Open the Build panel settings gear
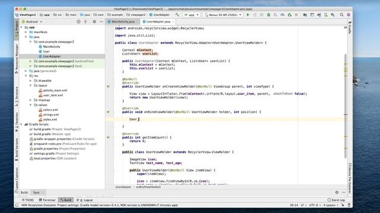 (x=337, y=192)
